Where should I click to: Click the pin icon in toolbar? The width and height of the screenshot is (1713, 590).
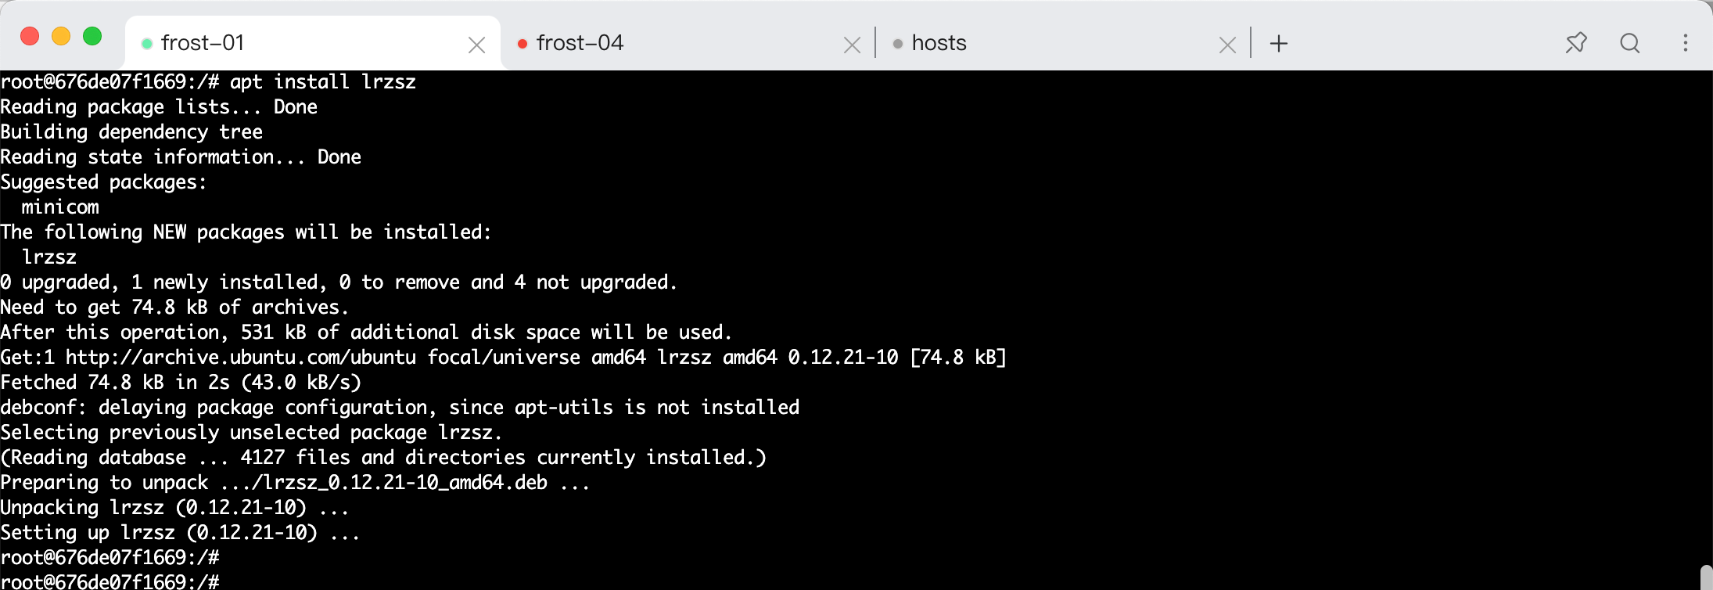[x=1576, y=43]
